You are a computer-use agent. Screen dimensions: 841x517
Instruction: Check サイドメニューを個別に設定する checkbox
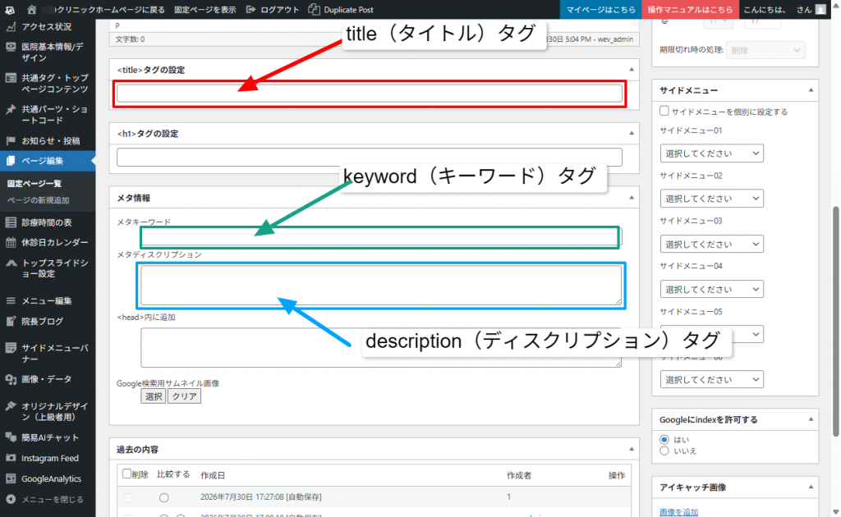664,111
